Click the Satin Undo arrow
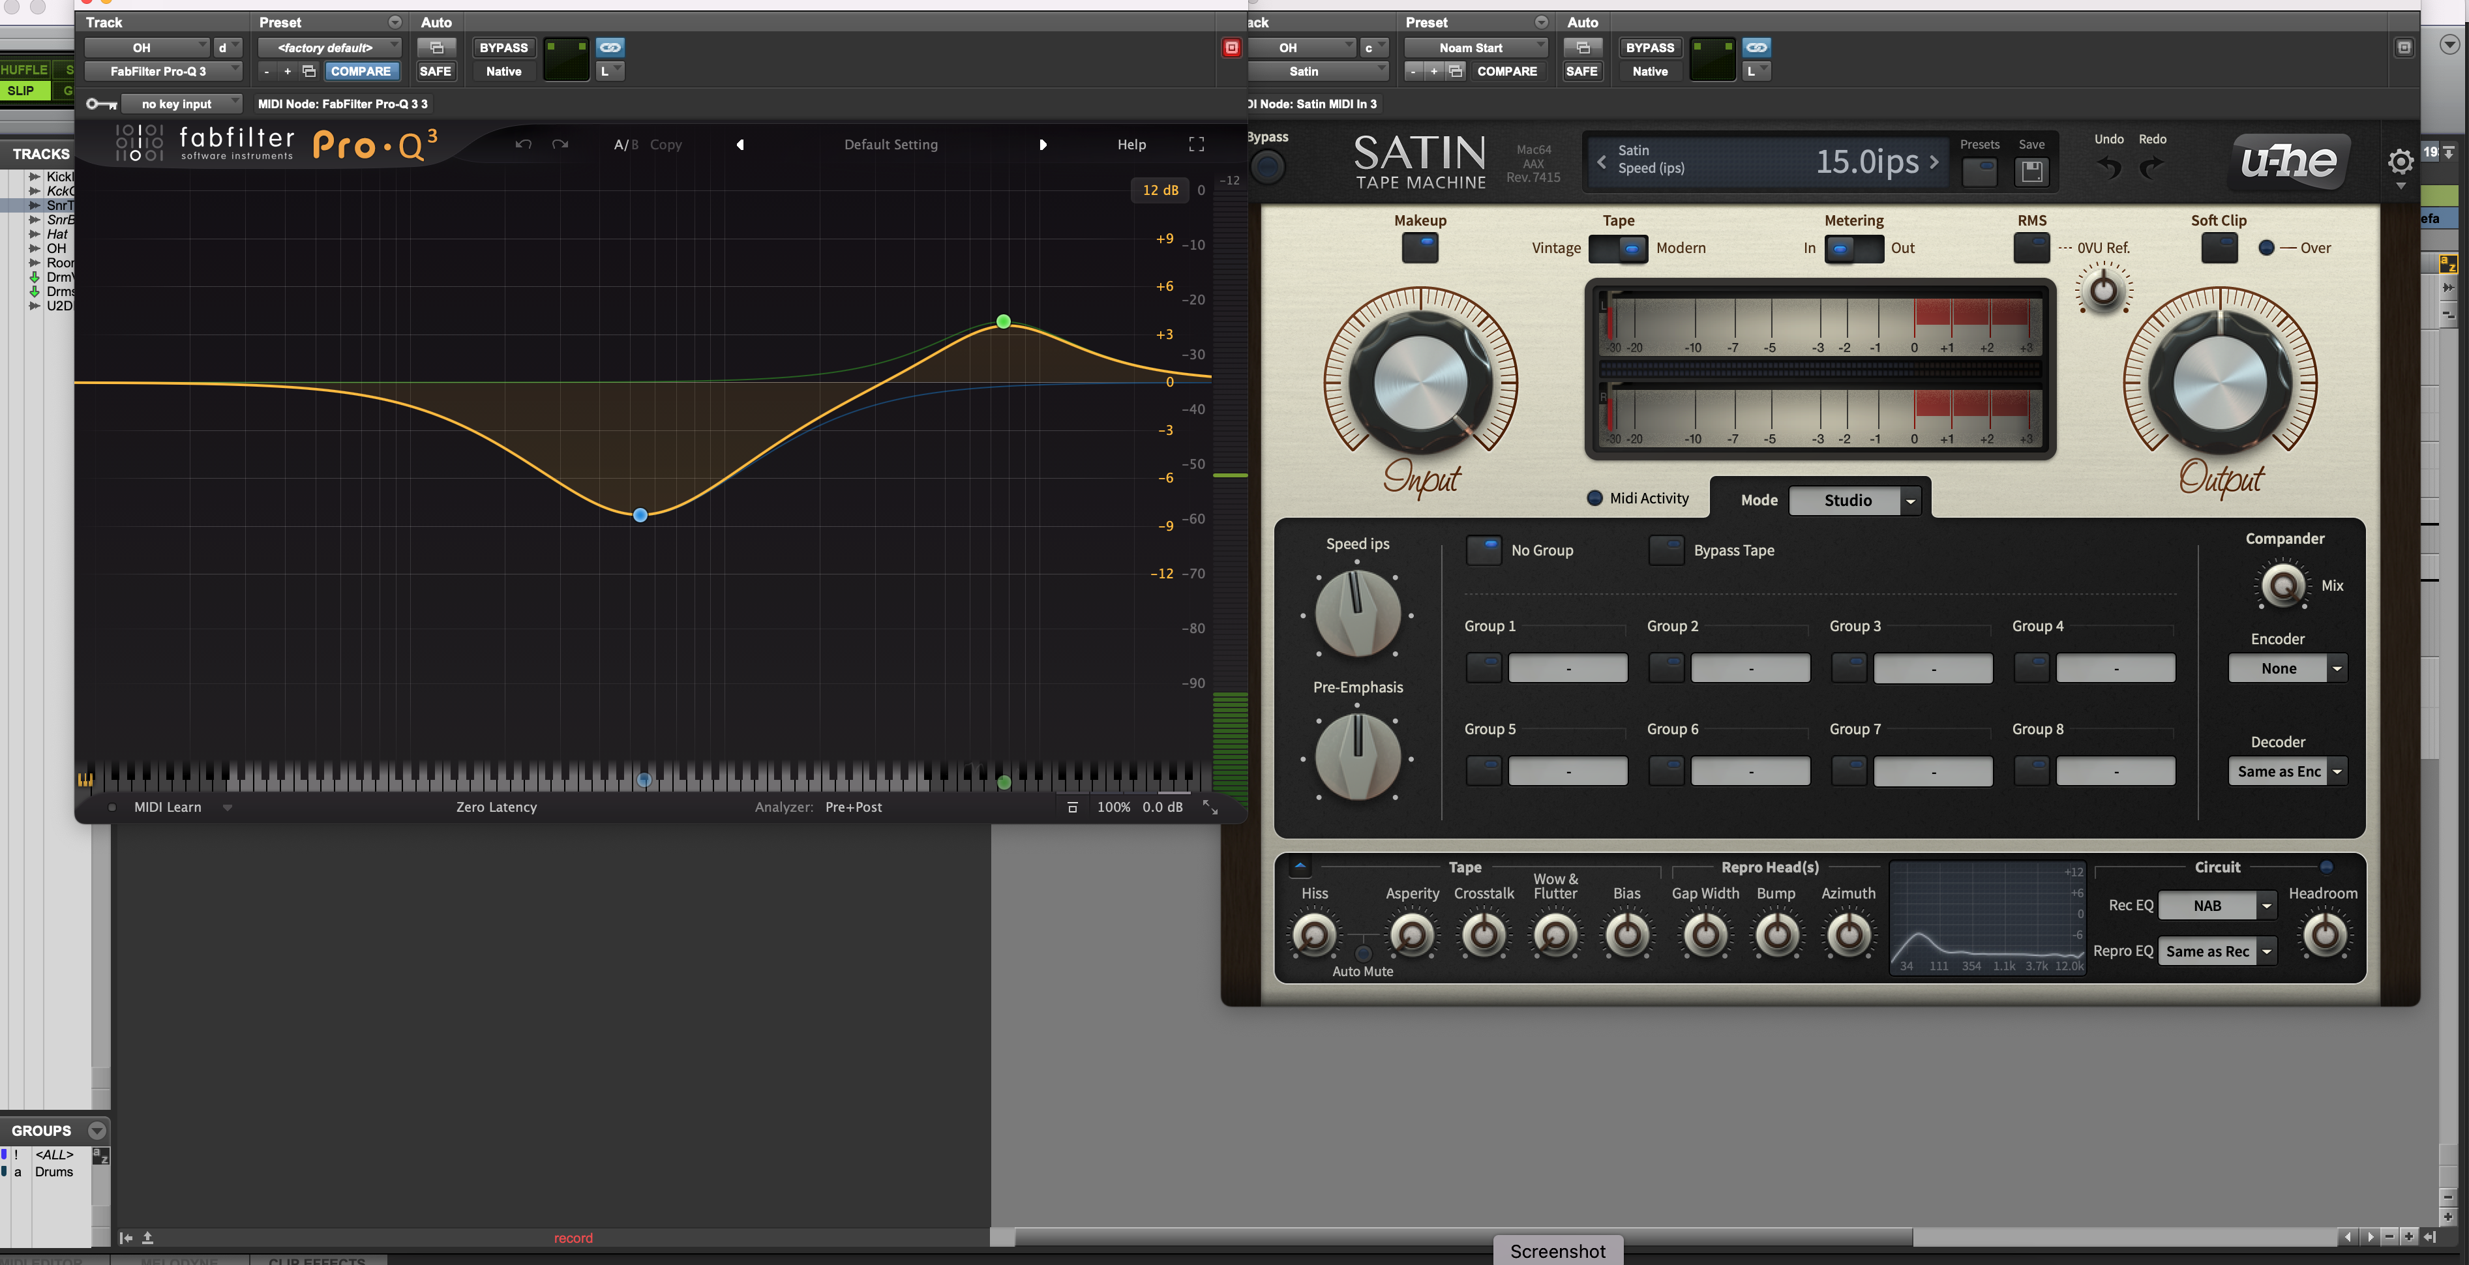The height and width of the screenshot is (1265, 2469). [2108, 168]
